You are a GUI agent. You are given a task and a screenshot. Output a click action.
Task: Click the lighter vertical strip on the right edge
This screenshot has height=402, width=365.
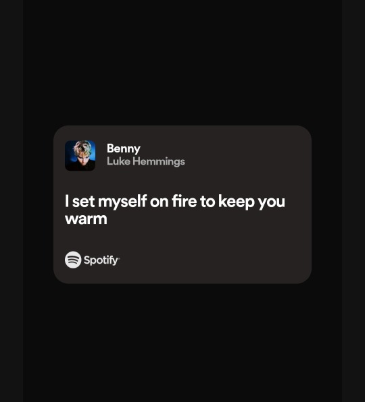tap(354, 201)
